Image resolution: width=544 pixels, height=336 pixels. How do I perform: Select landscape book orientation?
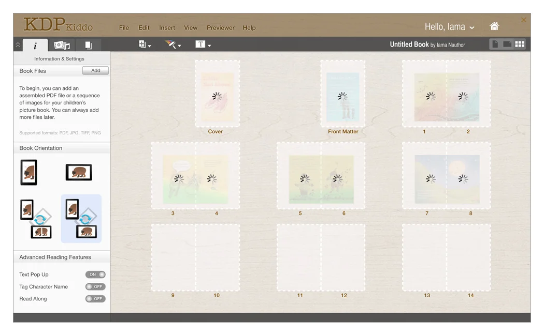click(x=79, y=172)
